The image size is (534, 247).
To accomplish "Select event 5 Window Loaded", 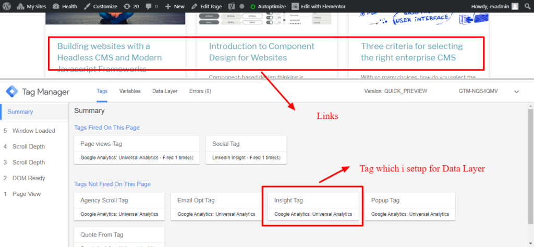I will click(34, 131).
